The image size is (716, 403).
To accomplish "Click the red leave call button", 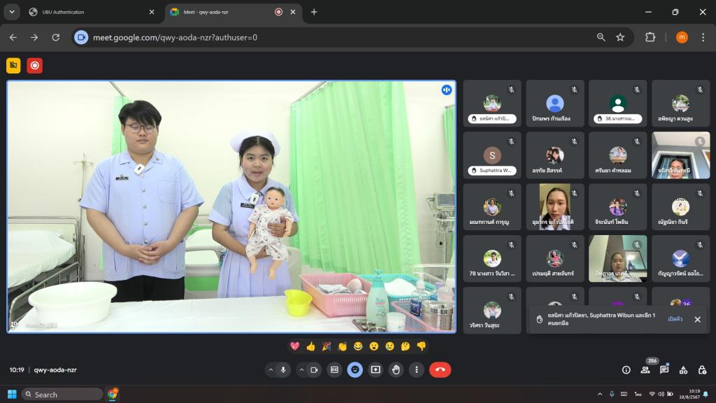I will pos(440,370).
